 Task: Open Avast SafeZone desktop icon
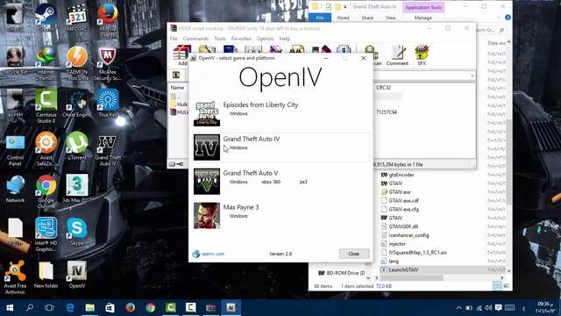pos(46,148)
